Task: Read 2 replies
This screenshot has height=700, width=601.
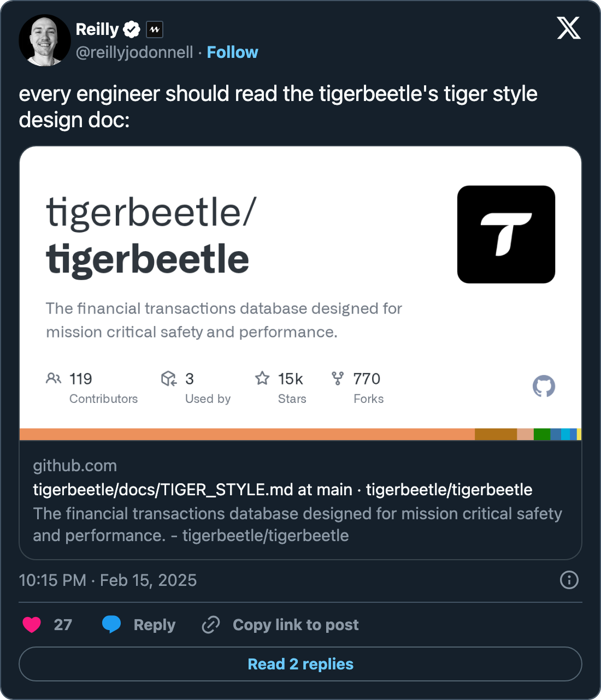Action: click(x=300, y=664)
